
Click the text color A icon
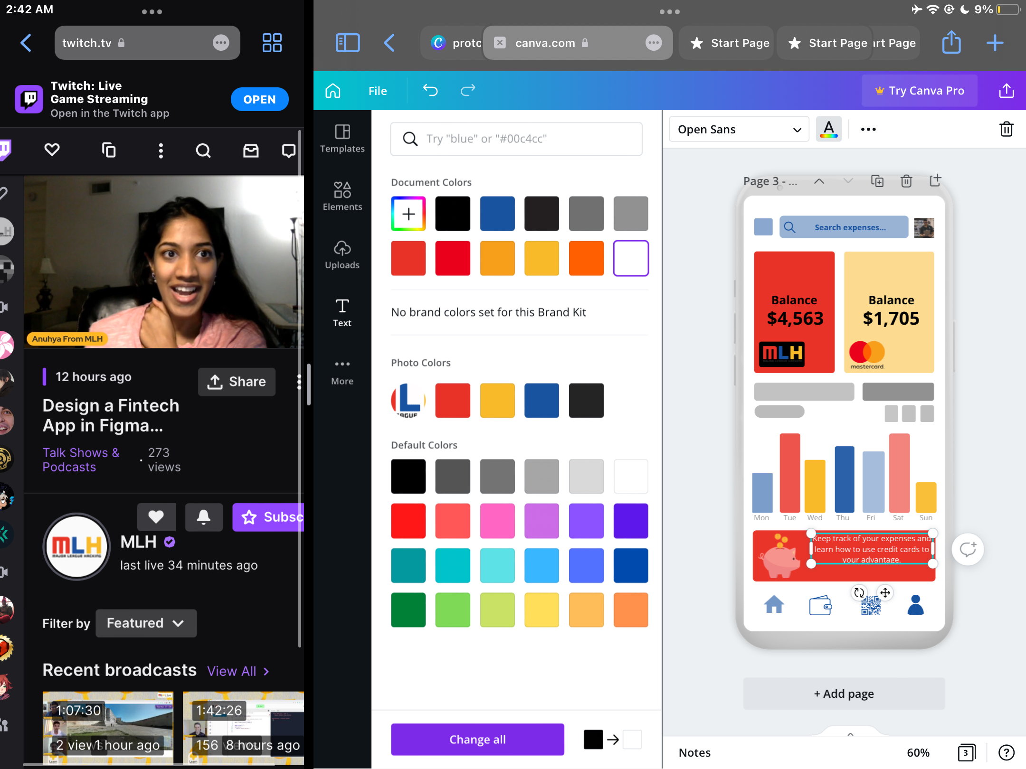(828, 129)
